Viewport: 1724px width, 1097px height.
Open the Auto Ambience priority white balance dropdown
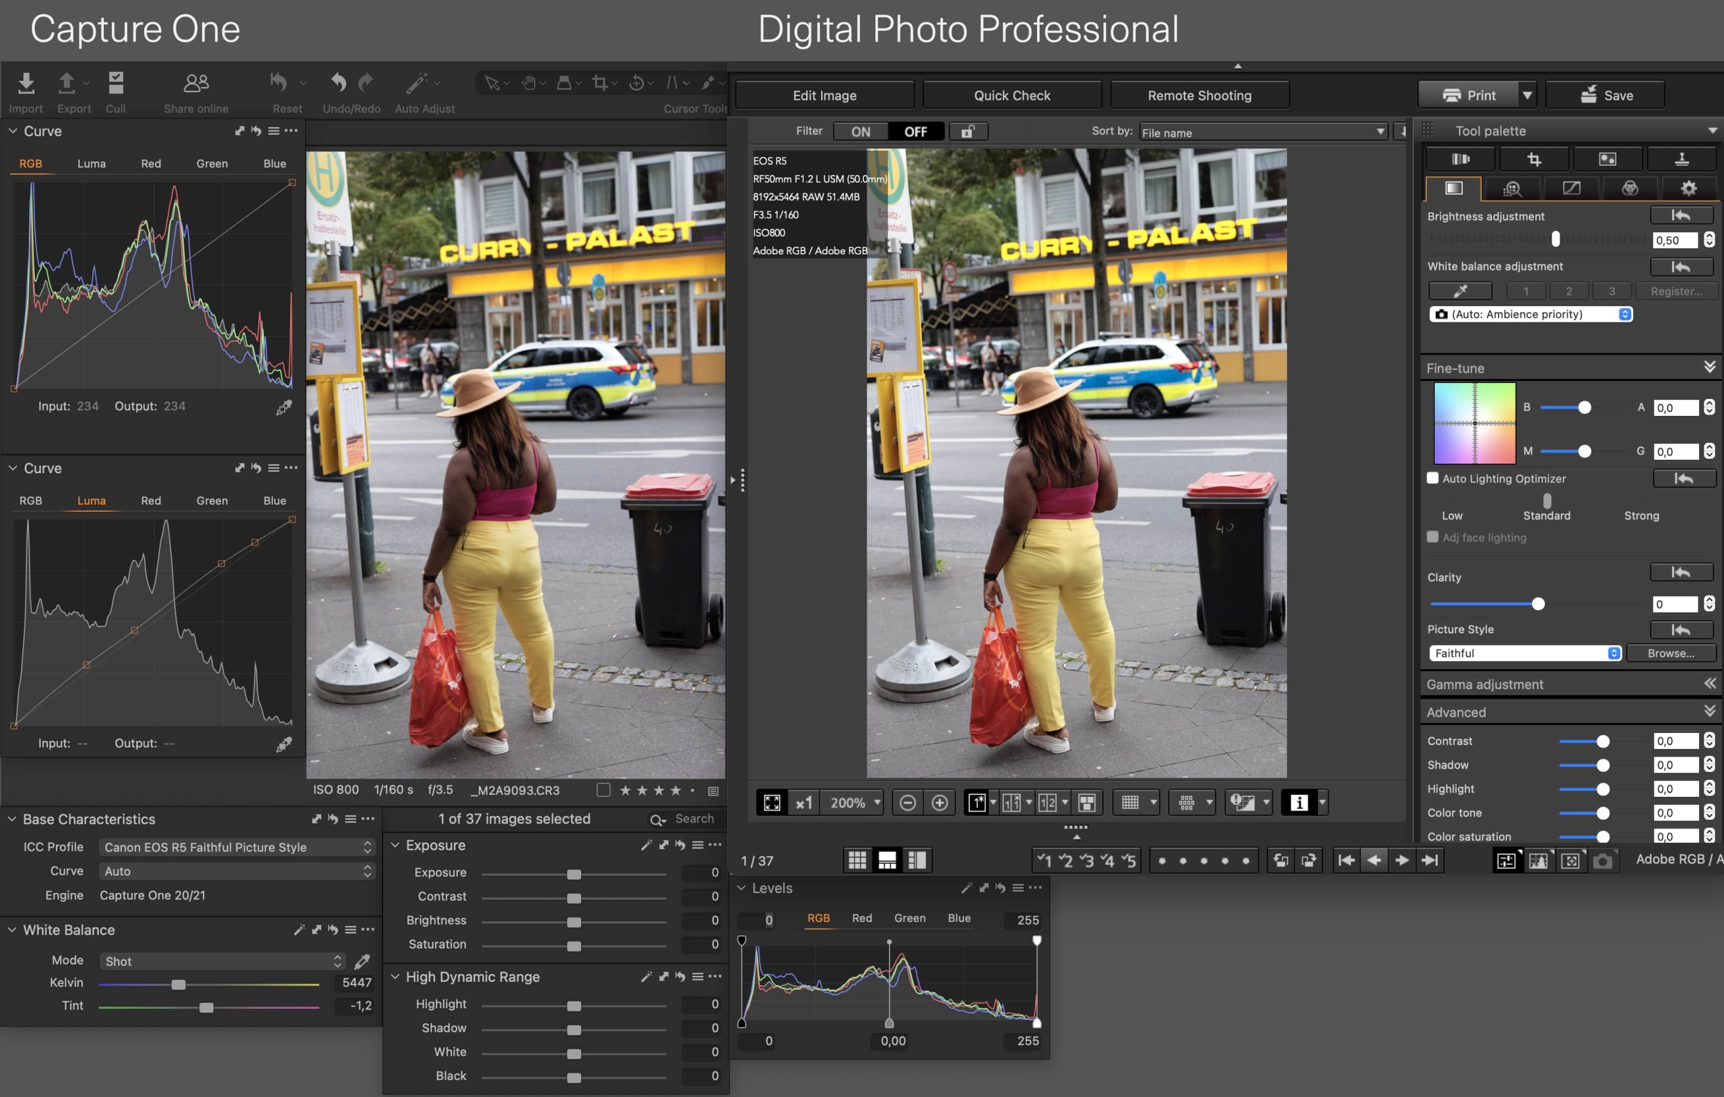(x=1531, y=314)
